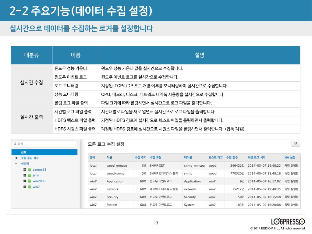This screenshot has height=234, width=312.
Task: Click the magnifier icon in search box
Action: [x=15, y=144]
